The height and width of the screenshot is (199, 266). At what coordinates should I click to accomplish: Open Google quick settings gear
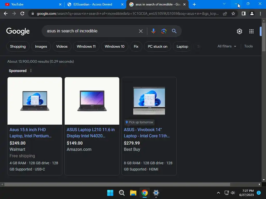(x=239, y=31)
